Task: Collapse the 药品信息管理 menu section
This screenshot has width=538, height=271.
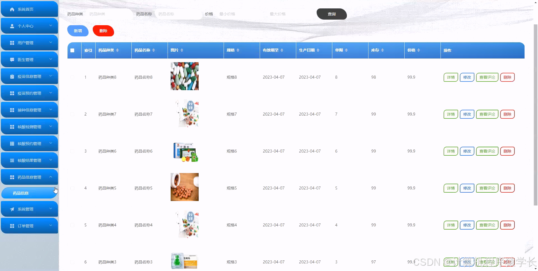Action: coord(29,177)
